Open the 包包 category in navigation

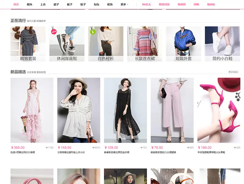pyautogui.click(x=96, y=5)
